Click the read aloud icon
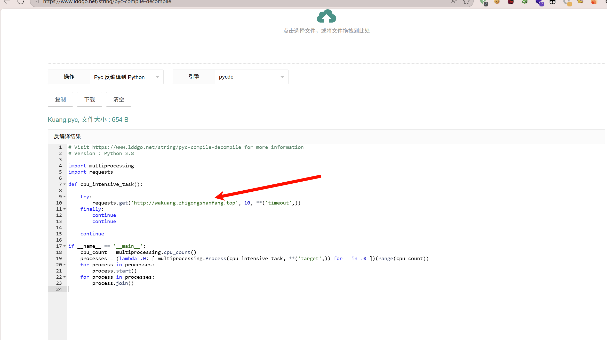This screenshot has width=607, height=340. click(x=454, y=2)
